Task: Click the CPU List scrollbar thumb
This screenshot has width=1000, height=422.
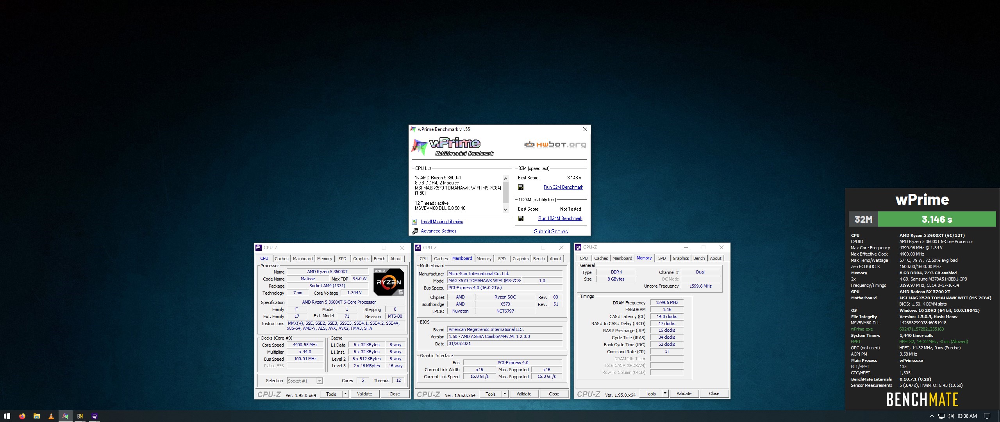Action: 505,192
